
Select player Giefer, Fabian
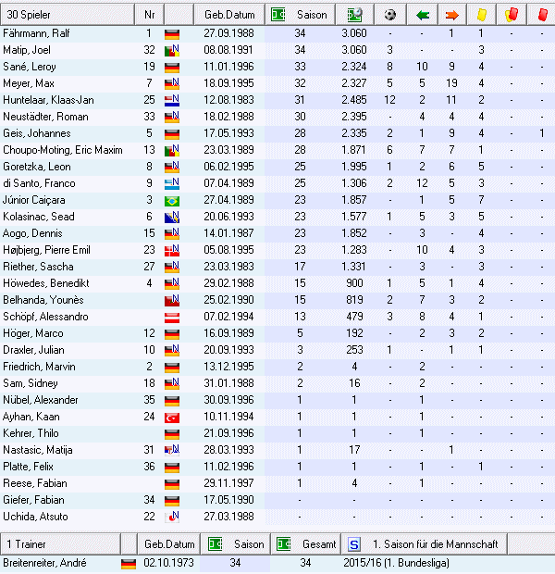tap(33, 500)
